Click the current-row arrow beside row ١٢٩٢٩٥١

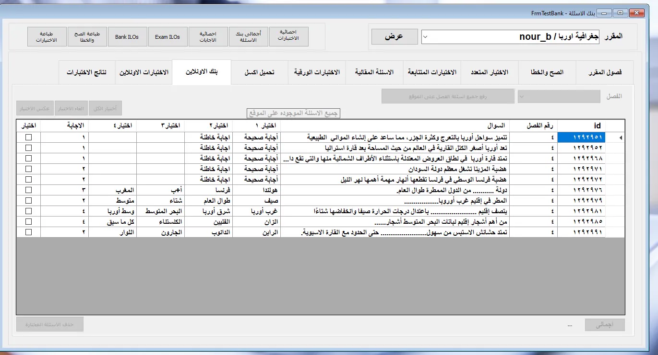coord(622,137)
